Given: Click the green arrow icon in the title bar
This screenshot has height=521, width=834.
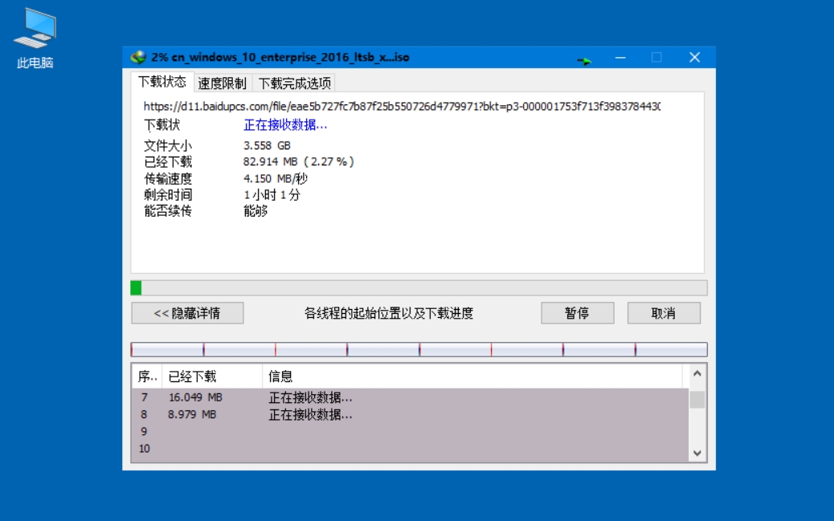Looking at the screenshot, I should [584, 61].
